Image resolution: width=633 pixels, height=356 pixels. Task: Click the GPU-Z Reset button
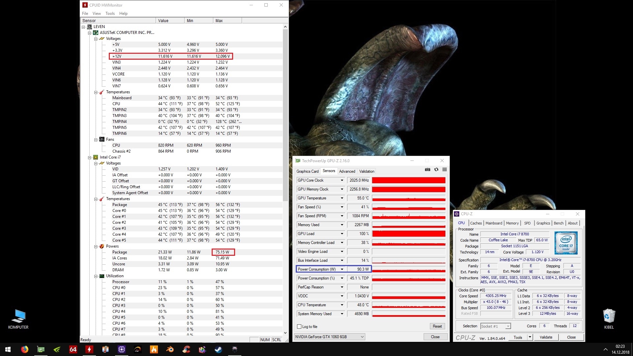pyautogui.click(x=437, y=326)
